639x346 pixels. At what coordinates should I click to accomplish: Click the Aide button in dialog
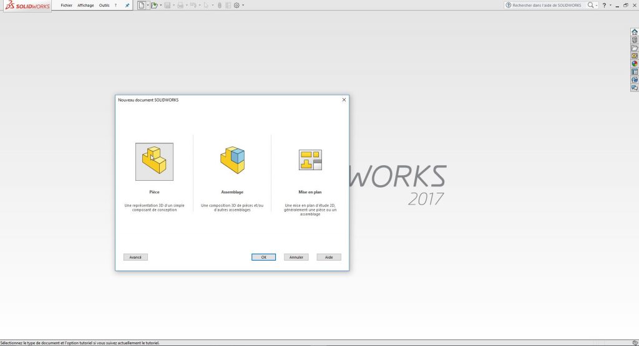(329, 257)
